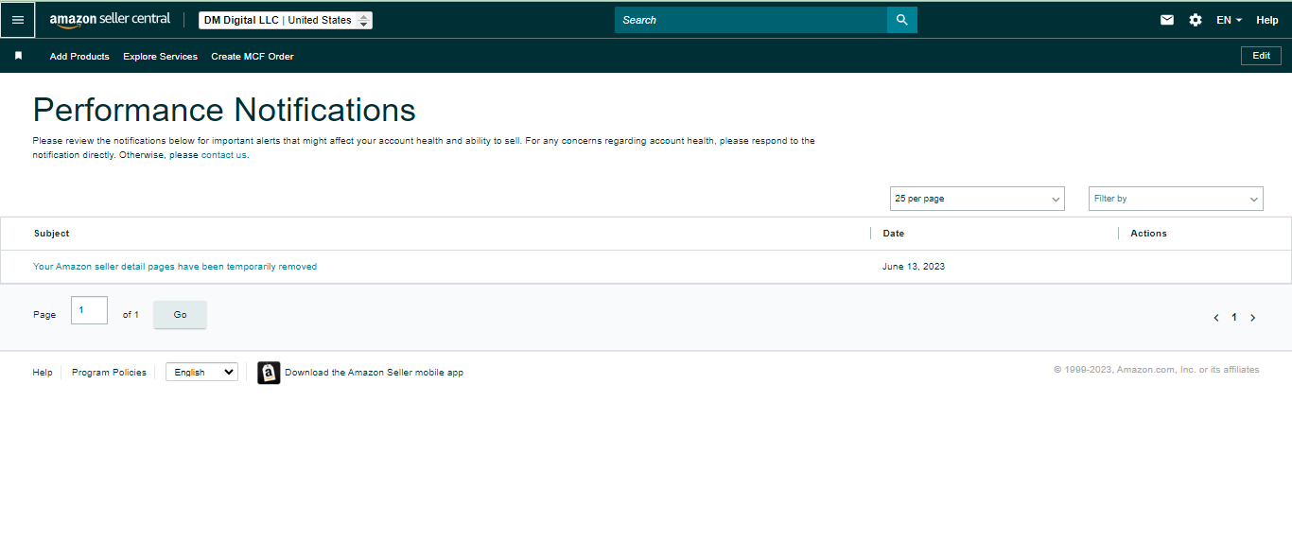Click the Edit favorites button
Image resolution: width=1292 pixels, height=541 pixels.
[1261, 56]
